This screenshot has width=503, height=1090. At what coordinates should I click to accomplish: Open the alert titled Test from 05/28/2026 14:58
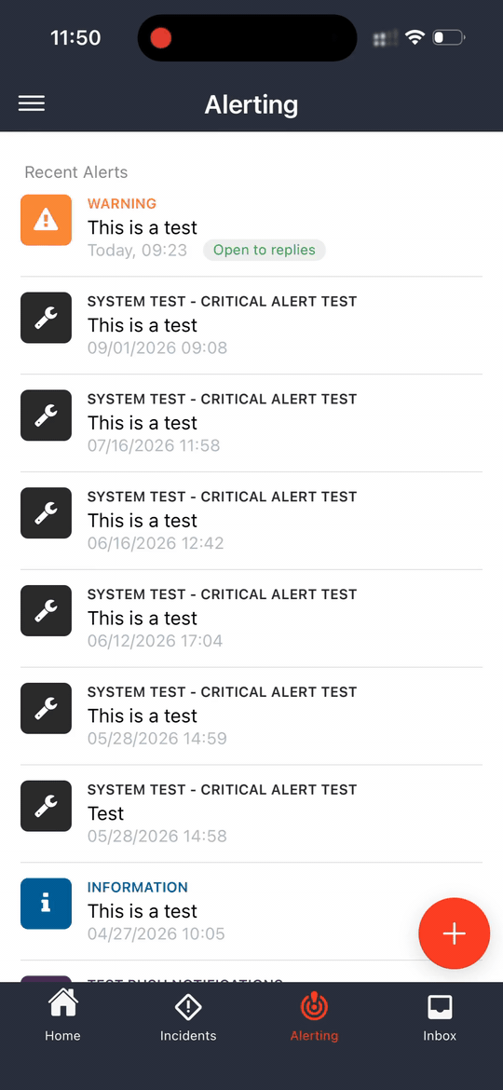(x=251, y=813)
